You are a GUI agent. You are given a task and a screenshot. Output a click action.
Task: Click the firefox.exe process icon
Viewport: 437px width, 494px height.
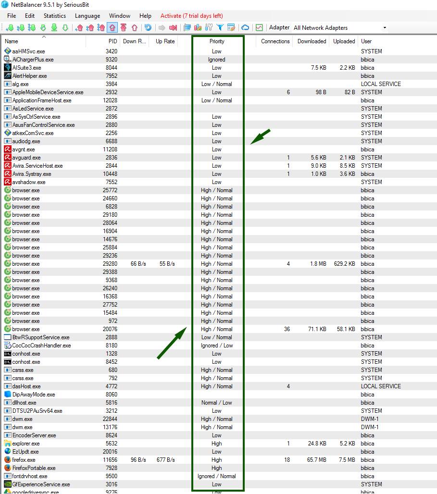8,460
